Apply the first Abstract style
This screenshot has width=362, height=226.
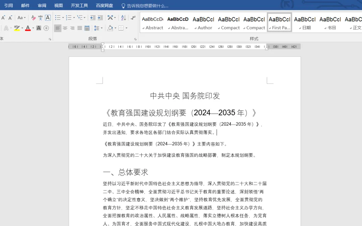pos(153,23)
